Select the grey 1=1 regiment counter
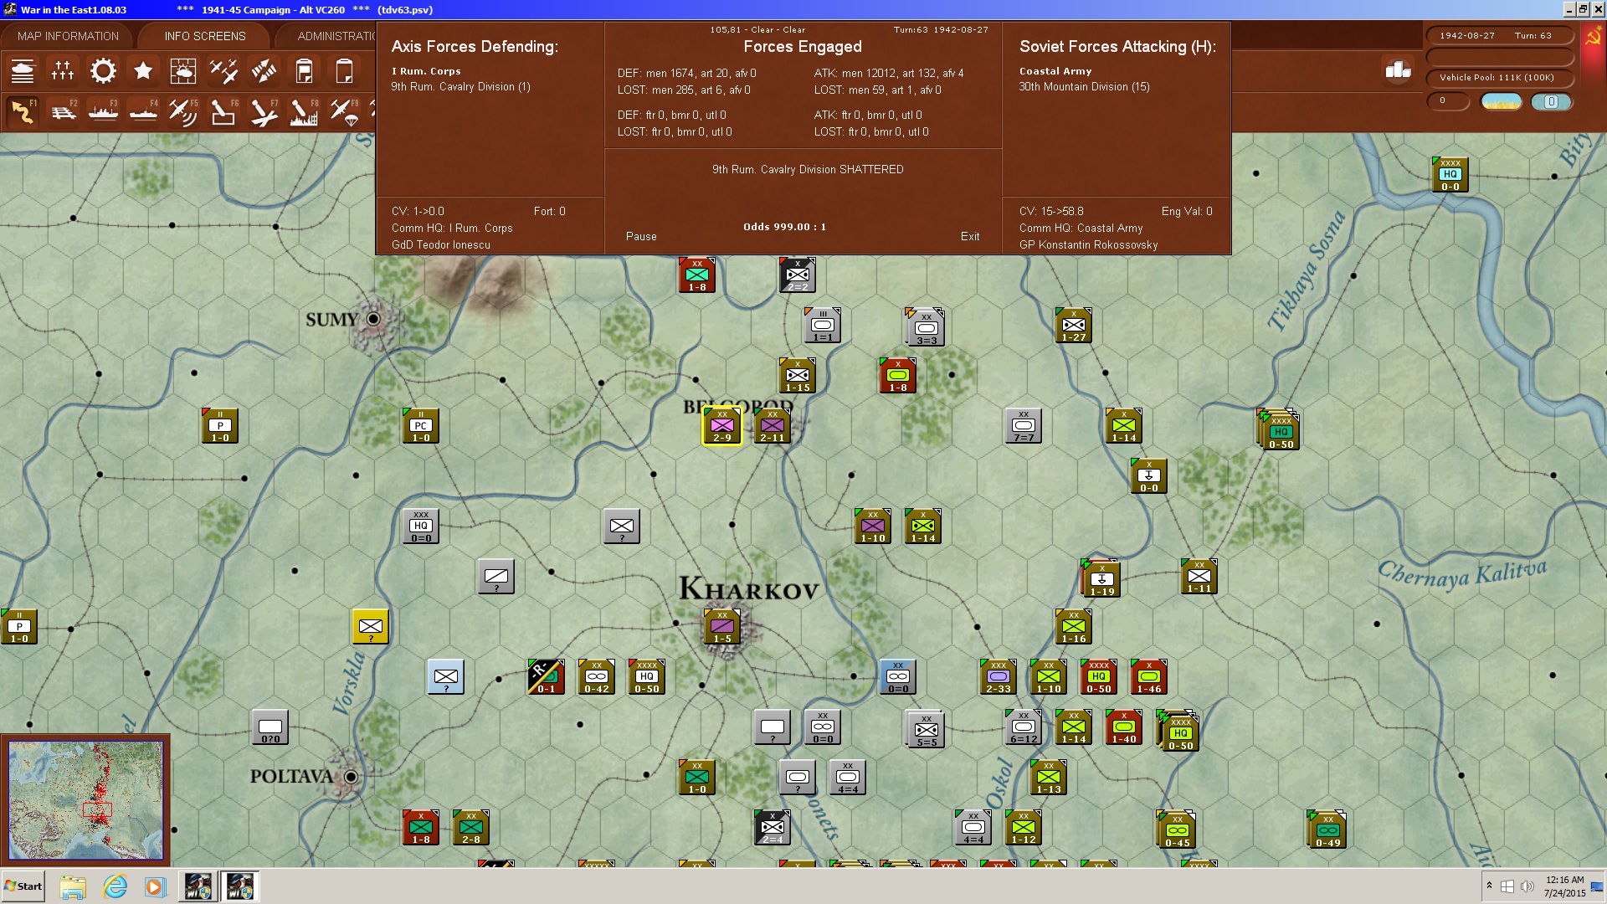 click(x=823, y=326)
